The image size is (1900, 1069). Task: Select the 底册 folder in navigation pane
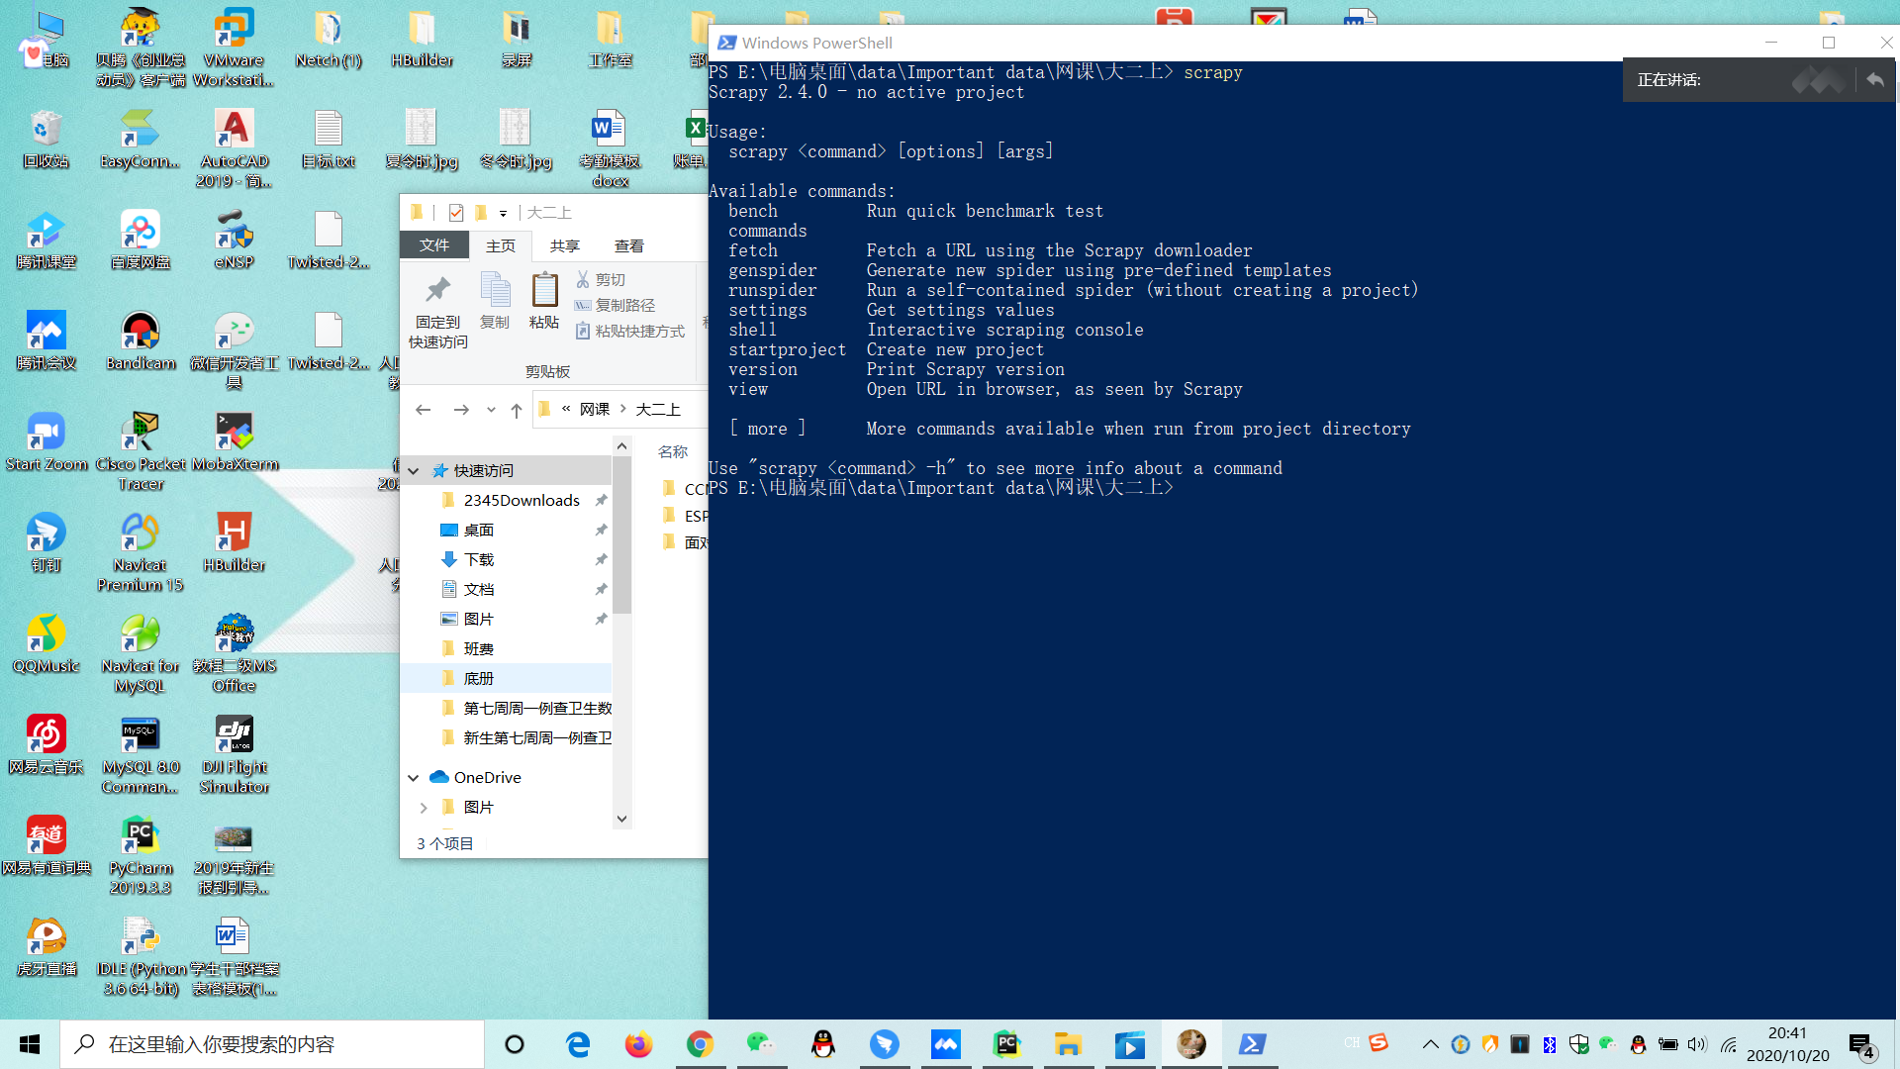[479, 678]
